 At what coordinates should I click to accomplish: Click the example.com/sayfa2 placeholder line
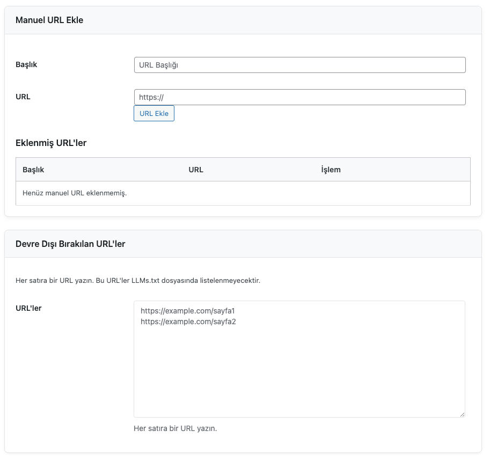tap(188, 322)
